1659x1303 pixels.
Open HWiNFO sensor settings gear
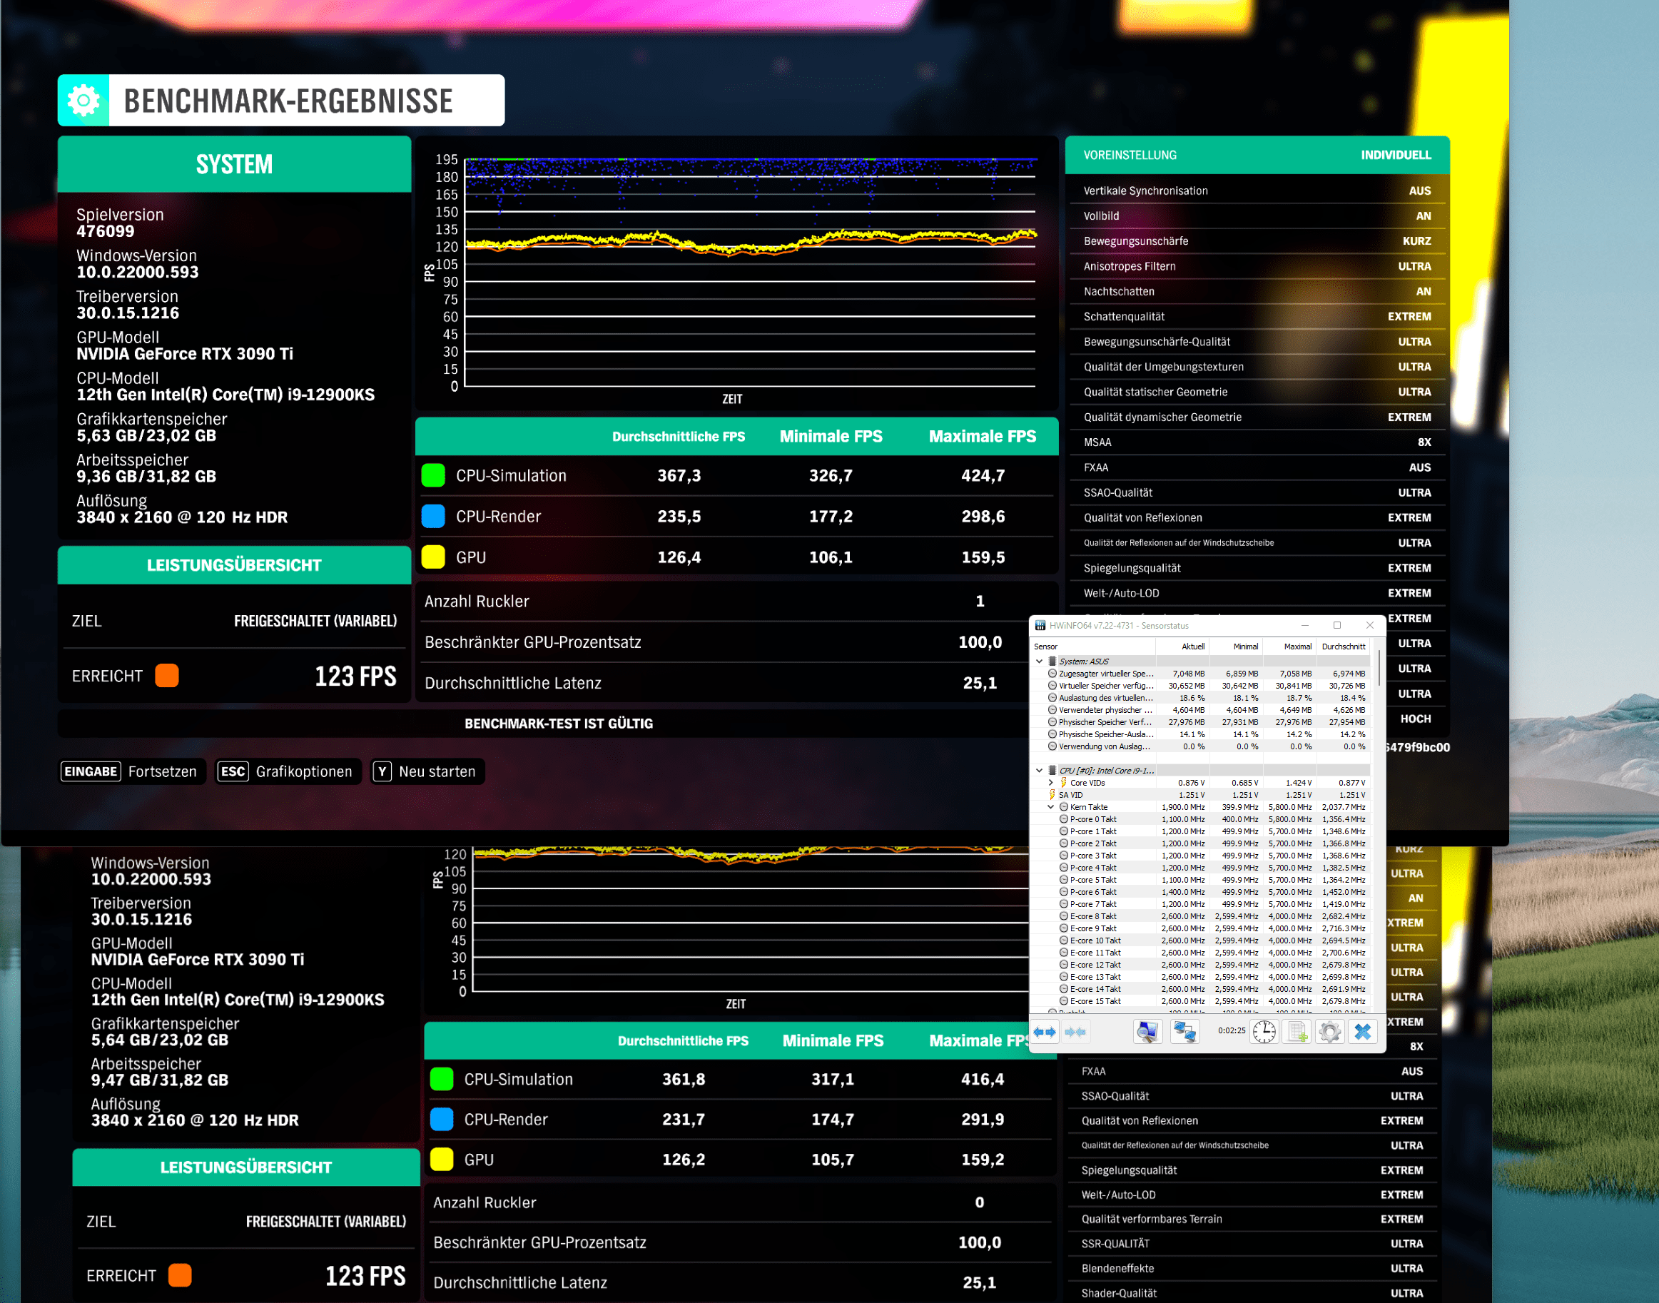pyautogui.click(x=1329, y=1032)
